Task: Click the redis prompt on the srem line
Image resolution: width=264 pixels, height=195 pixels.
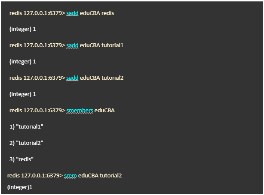Action: [x=35, y=176]
